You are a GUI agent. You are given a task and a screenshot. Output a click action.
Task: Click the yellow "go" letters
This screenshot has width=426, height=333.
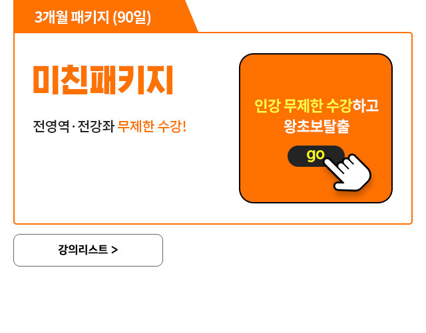tap(316, 155)
